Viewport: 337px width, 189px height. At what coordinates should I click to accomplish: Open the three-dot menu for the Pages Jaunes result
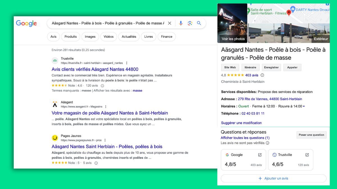point(105,140)
